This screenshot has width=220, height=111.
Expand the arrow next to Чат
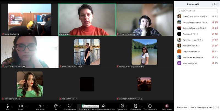(61, 106)
